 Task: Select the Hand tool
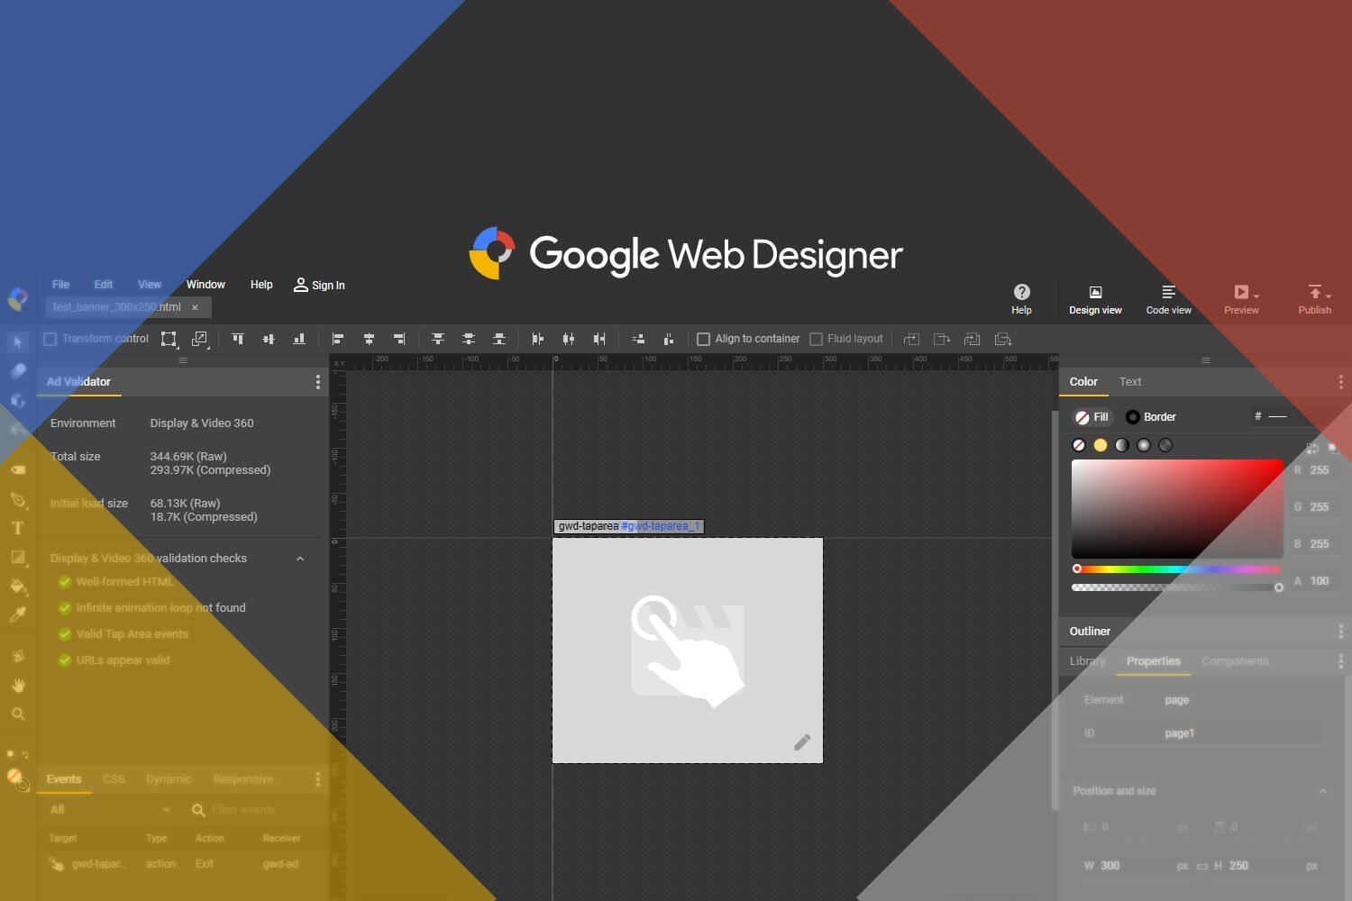coord(18,685)
